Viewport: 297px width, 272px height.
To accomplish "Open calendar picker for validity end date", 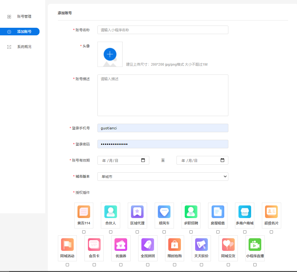I will click(222, 160).
